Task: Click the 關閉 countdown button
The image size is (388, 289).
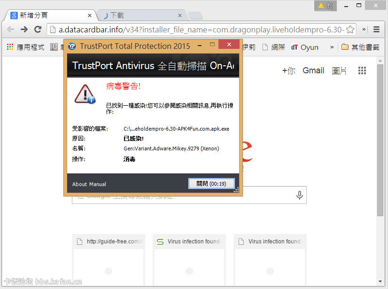Action: point(211,184)
